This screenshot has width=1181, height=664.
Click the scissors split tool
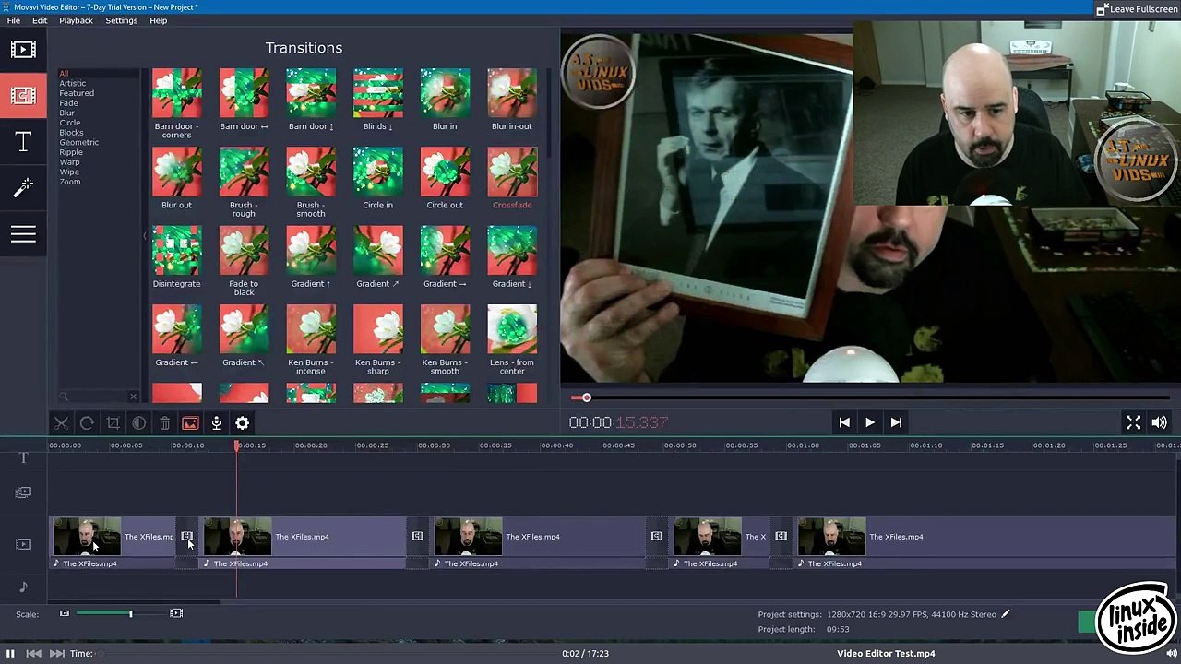[61, 423]
